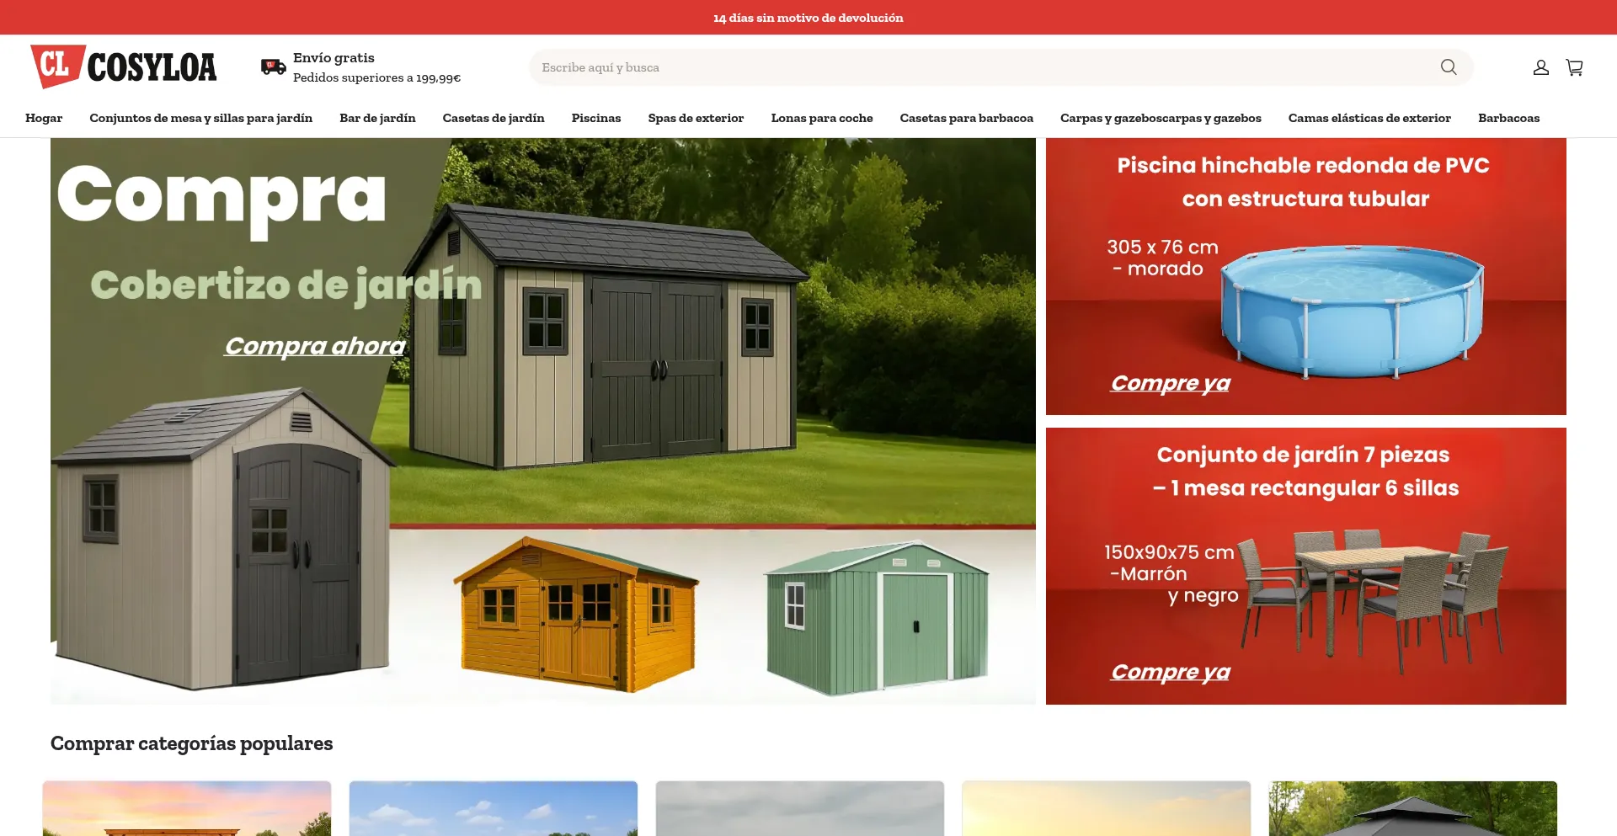Screen dimensions: 1617x836
Task: Click the orange wooden cabin image
Action: pyautogui.click(x=576, y=615)
